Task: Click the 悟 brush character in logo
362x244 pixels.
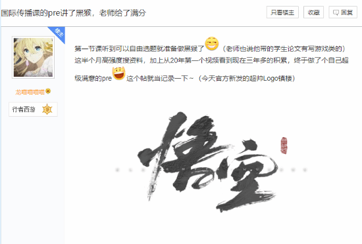Action: [x=178, y=154]
